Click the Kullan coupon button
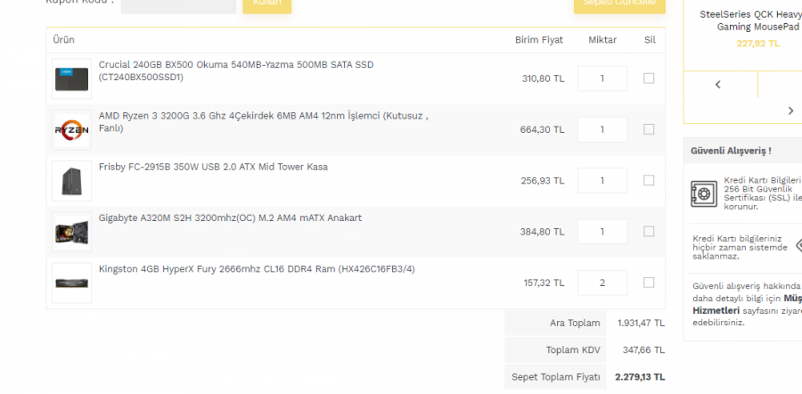The width and height of the screenshot is (802, 394). (267, 4)
